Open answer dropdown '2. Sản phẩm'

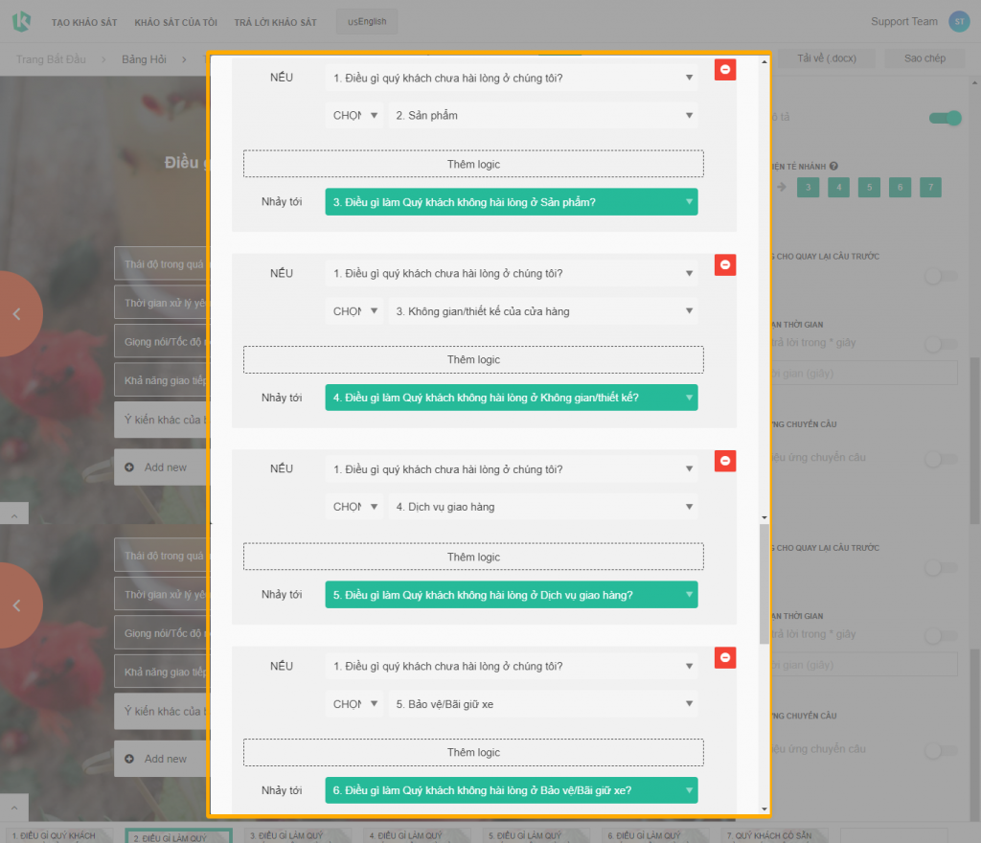pos(543,115)
